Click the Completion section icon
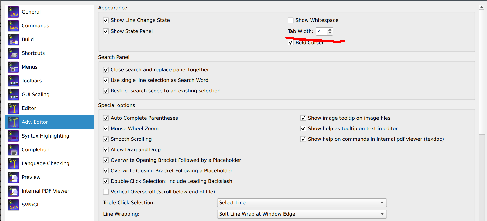This screenshot has width=487, height=221. pos(13,150)
